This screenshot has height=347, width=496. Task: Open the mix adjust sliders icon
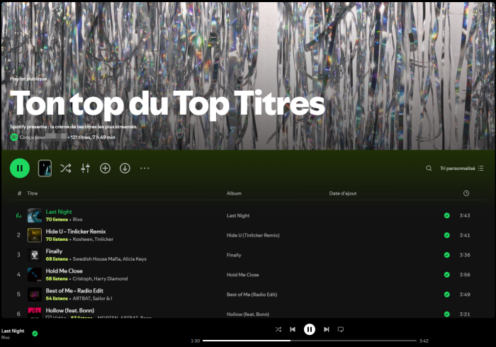86,168
